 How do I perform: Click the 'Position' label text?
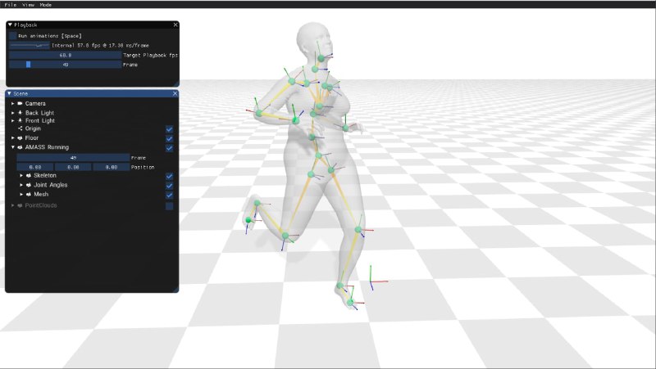[x=143, y=167]
